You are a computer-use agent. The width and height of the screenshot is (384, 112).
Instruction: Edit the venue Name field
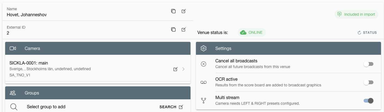coord(184,11)
